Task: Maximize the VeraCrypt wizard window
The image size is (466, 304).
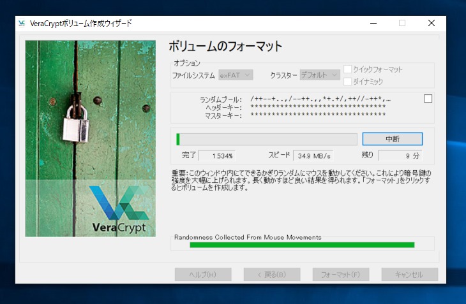Action: coord(402,24)
